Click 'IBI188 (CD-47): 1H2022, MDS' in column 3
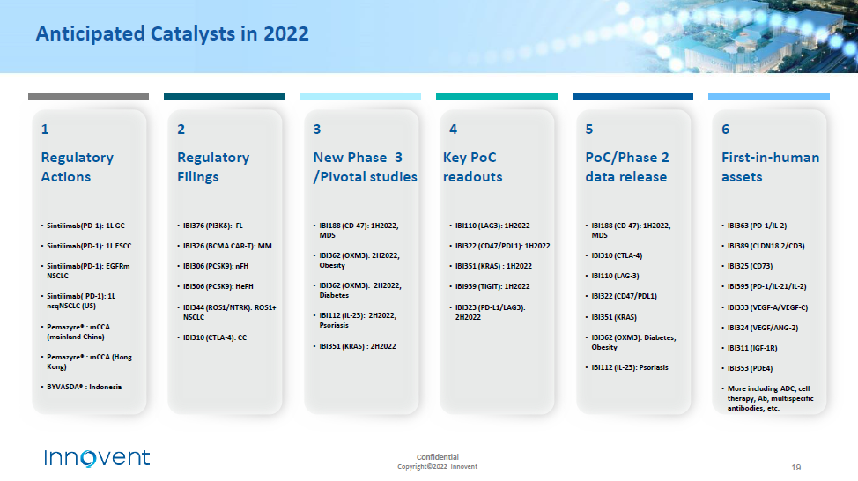The width and height of the screenshot is (858, 481). (359, 231)
